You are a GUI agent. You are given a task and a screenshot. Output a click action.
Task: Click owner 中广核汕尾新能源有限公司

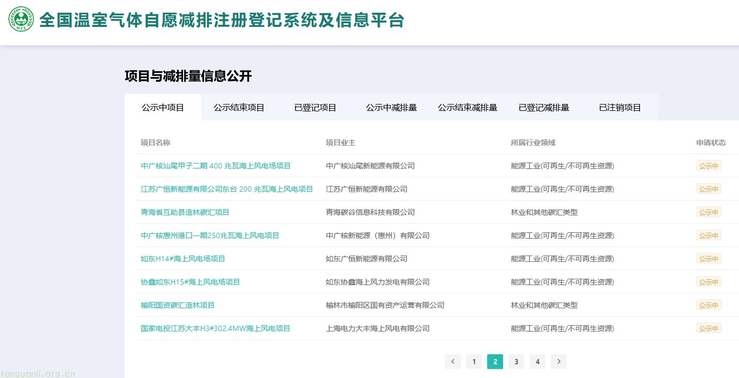pos(370,166)
